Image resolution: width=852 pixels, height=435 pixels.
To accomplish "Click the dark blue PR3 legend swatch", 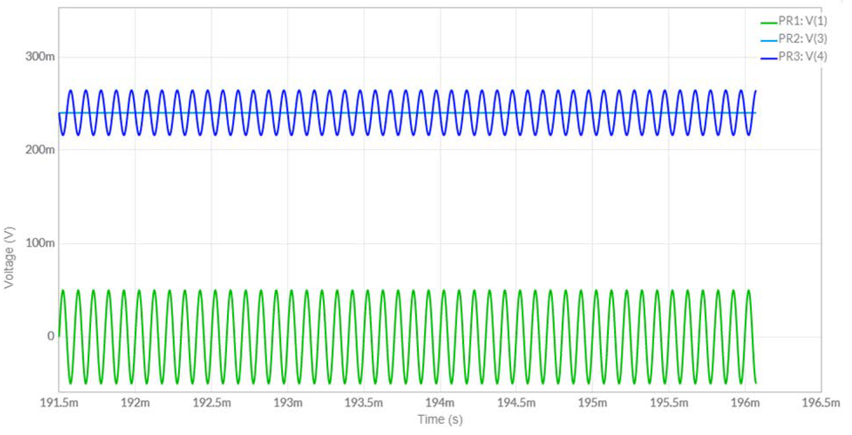I will point(769,59).
